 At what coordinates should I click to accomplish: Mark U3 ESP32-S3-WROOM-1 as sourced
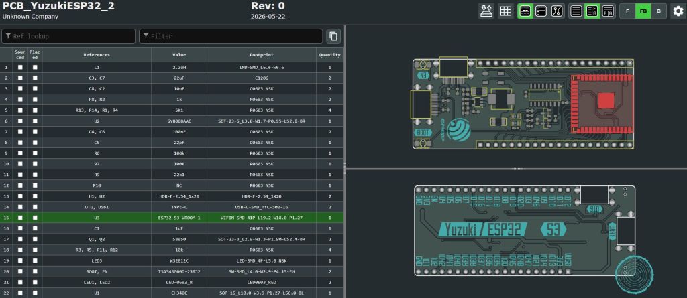click(x=20, y=218)
